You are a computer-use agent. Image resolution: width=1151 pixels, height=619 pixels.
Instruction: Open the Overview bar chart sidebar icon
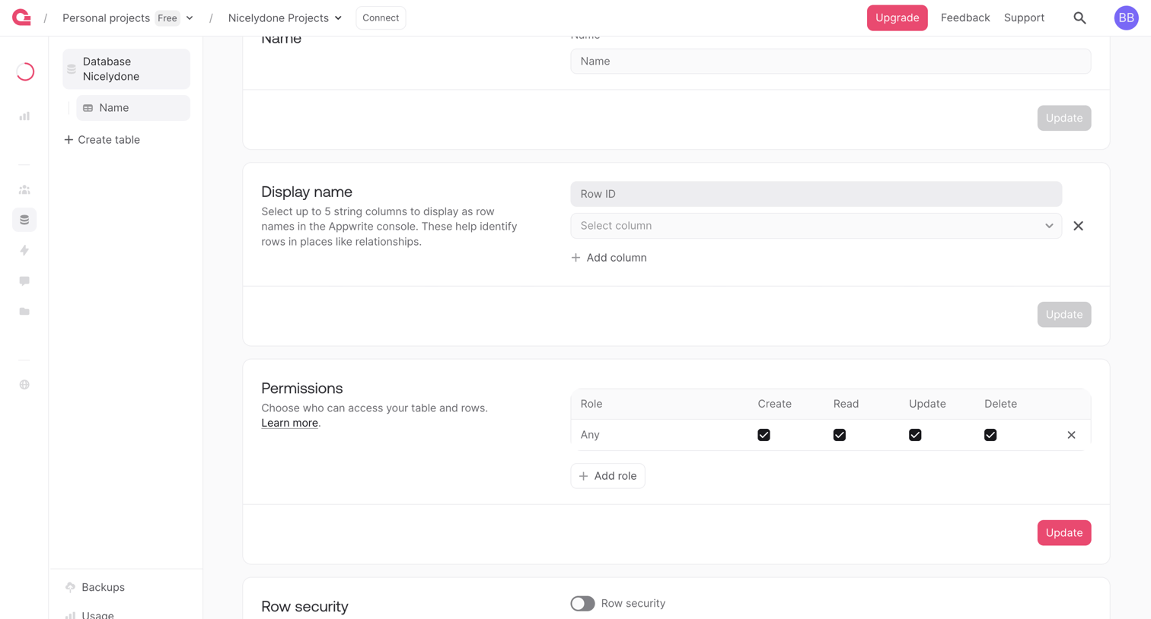pyautogui.click(x=24, y=116)
